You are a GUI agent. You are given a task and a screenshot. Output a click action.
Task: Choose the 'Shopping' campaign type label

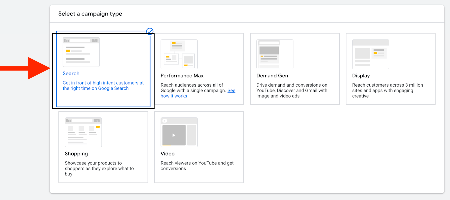(x=76, y=154)
